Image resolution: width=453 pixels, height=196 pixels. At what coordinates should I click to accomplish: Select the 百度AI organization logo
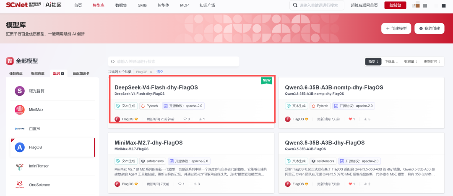(x=20, y=128)
